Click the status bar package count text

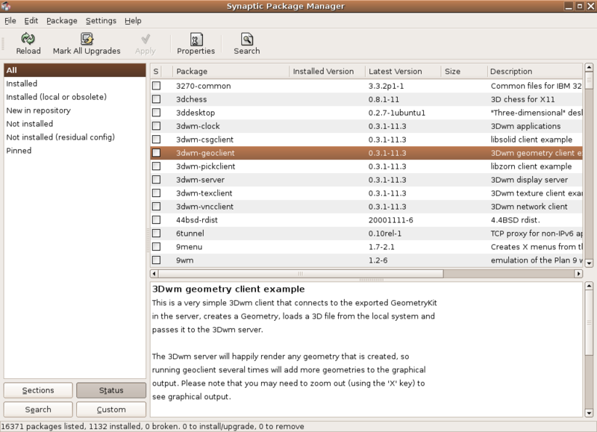coord(152,426)
